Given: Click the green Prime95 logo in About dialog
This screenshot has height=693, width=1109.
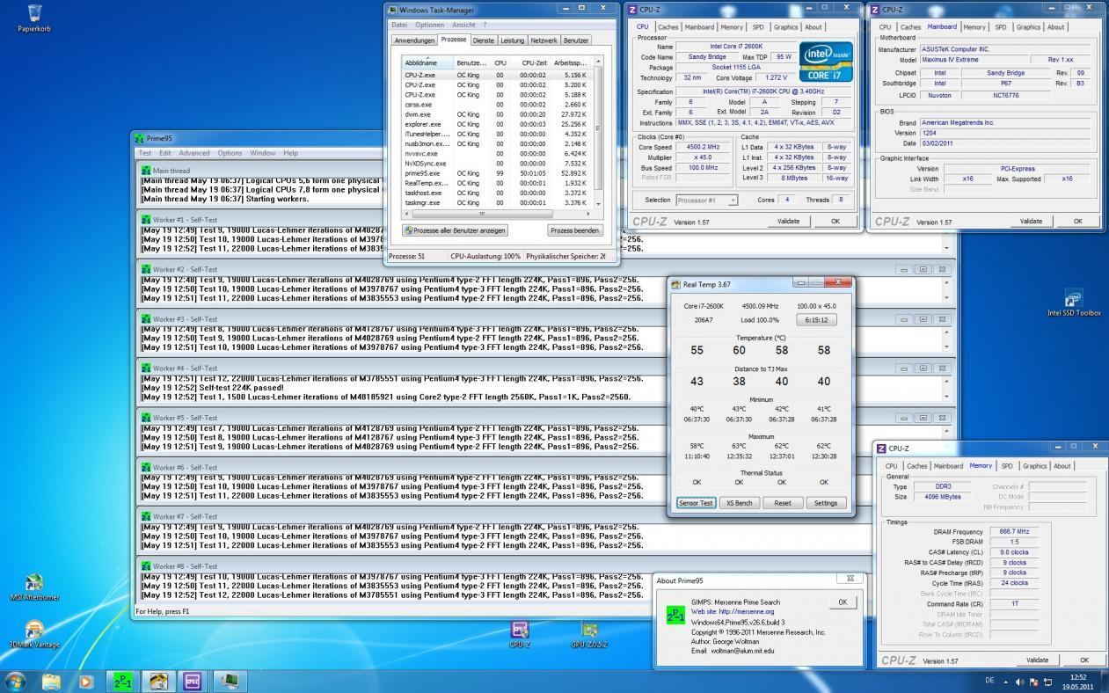Looking at the screenshot, I should pos(675,613).
